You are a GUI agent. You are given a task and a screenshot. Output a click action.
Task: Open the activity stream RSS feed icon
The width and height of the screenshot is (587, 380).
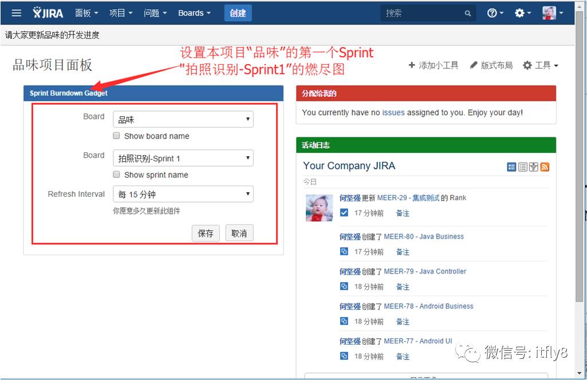pyautogui.click(x=545, y=167)
